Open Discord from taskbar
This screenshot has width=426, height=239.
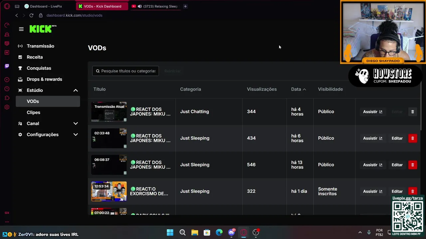[x=231, y=232]
